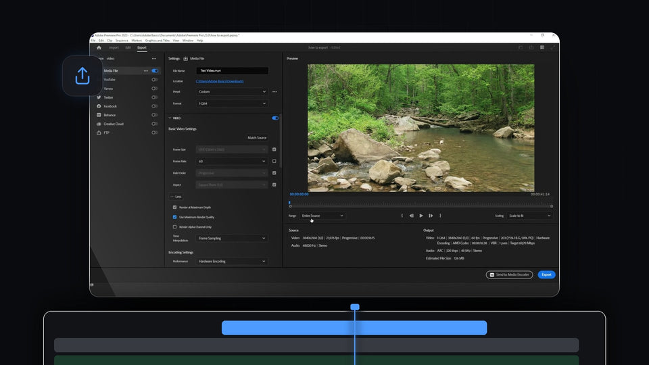Image resolution: width=649 pixels, height=365 pixels.
Task: Click the blue Export button
Action: coord(546,275)
